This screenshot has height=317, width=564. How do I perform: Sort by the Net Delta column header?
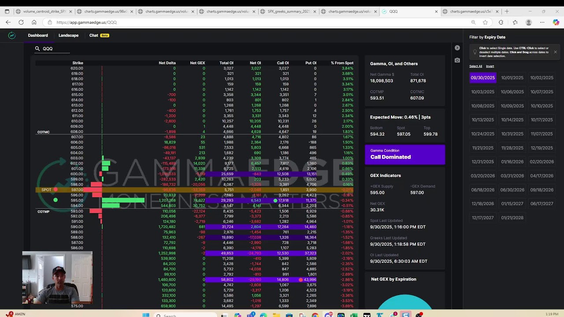167,63
